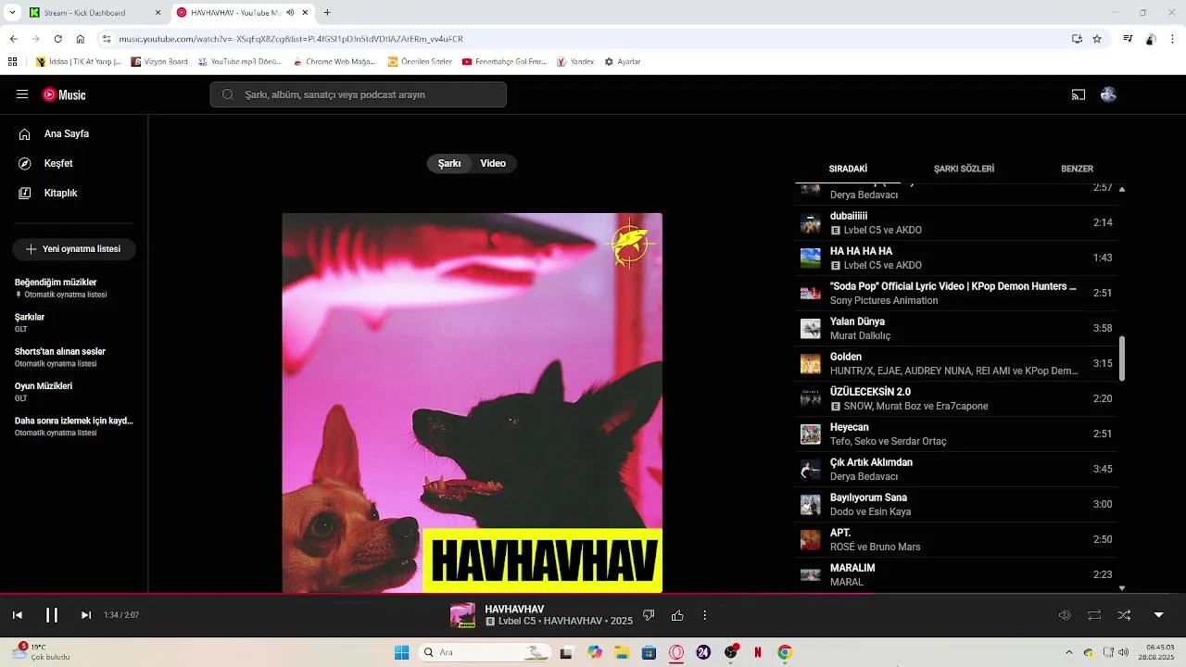Viewport: 1186px width, 667px height.
Task: Play ÜZÜLECEKSİN 2.0 from the queue
Action: (x=956, y=399)
